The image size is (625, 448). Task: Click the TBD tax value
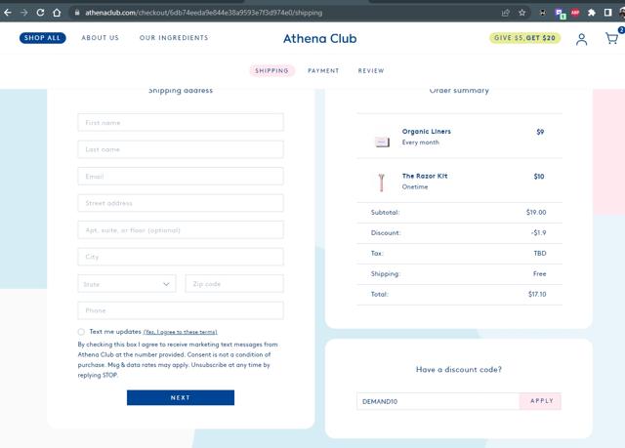pos(540,253)
